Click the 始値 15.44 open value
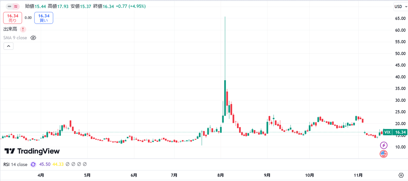The width and height of the screenshot is (408, 181). (x=36, y=6)
